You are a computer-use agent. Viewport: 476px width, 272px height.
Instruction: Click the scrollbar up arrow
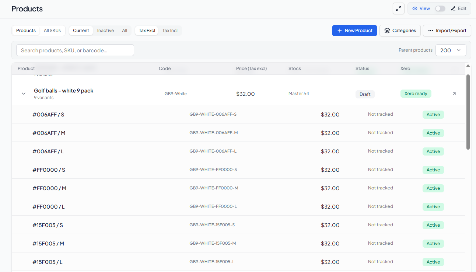pyautogui.click(x=468, y=66)
